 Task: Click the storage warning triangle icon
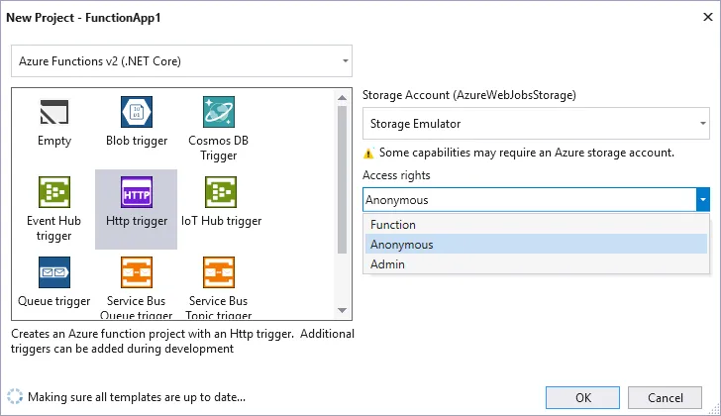[368, 154]
